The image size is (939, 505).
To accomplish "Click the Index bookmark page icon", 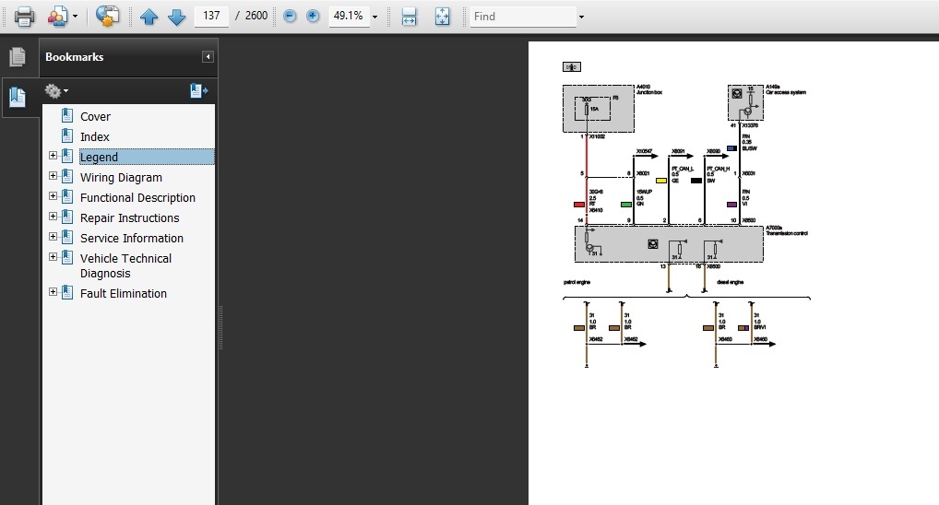I will click(x=67, y=135).
